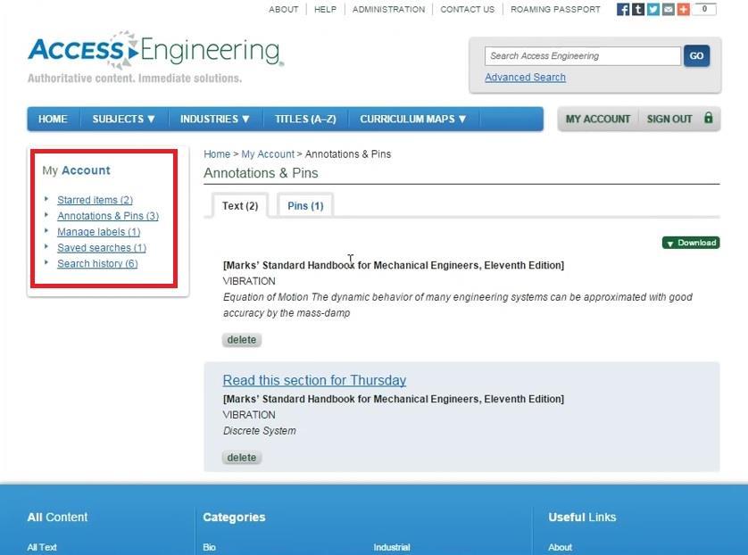Click Home in the breadcrumb
The image size is (748, 555).
(x=217, y=154)
